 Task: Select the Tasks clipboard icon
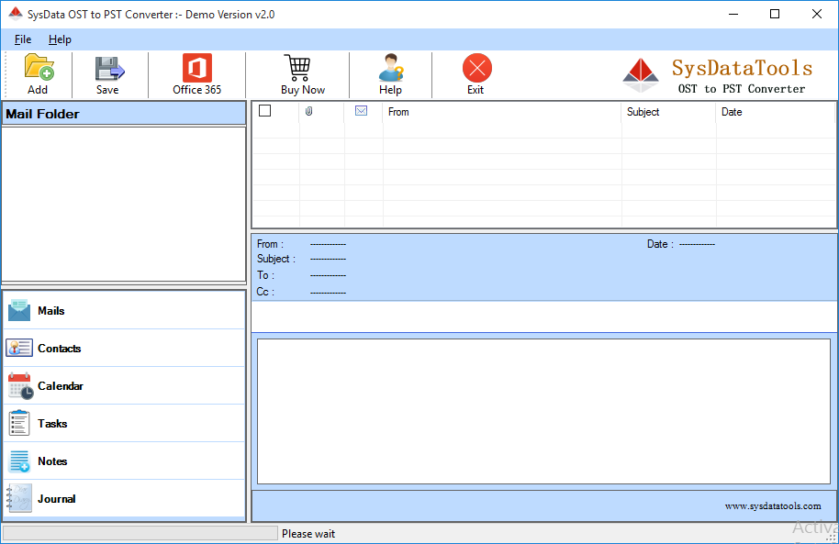click(x=19, y=423)
